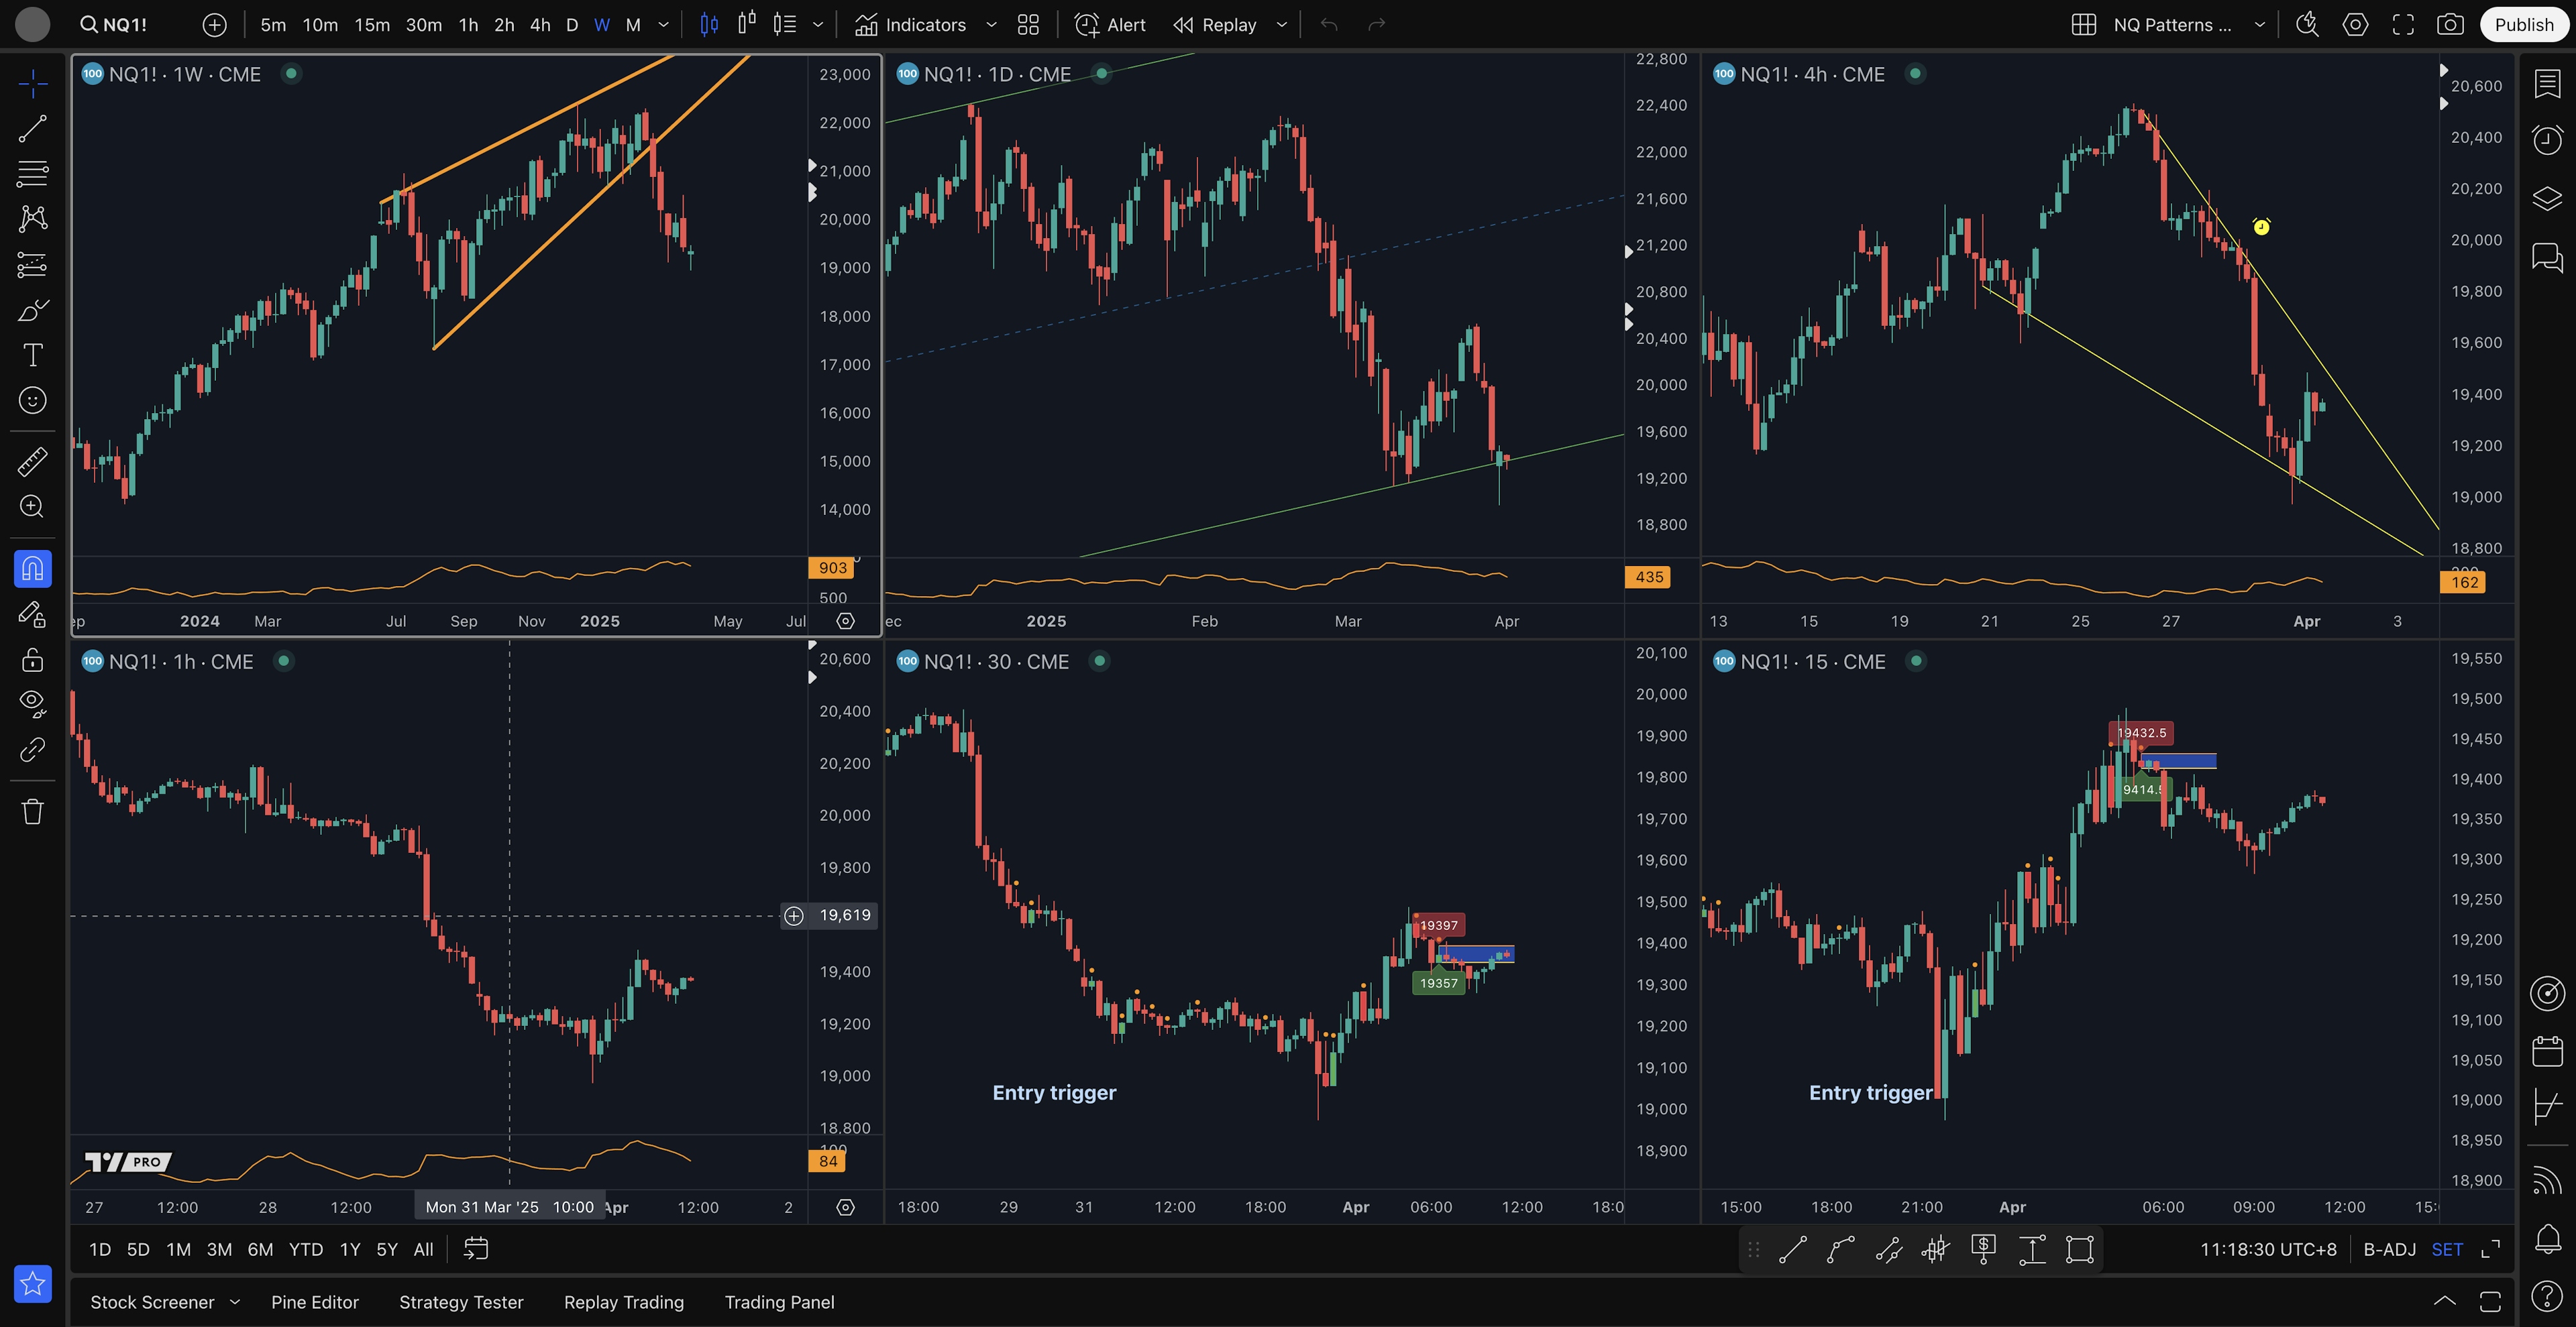
Task: Click the orange 903 indicator value label
Action: point(832,567)
